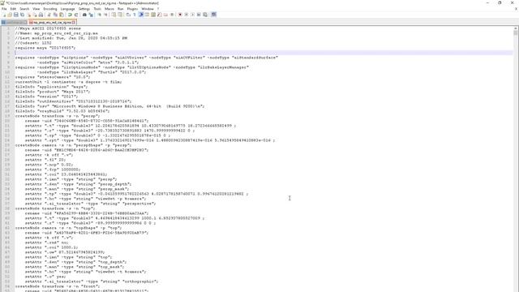Click the Redo arrow icon
Screen dimensions: 519x292
[76, 15]
